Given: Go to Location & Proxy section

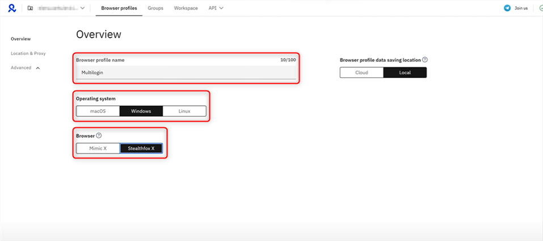Looking at the screenshot, I should (x=28, y=53).
